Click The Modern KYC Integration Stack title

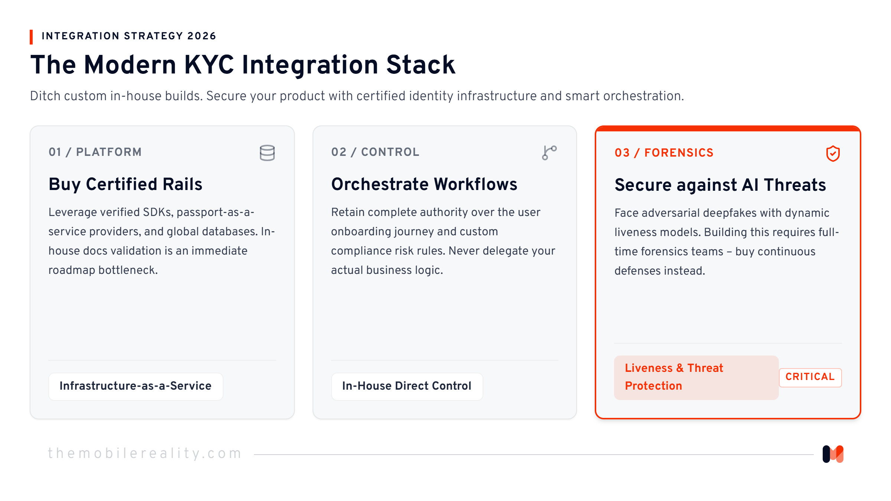(243, 65)
